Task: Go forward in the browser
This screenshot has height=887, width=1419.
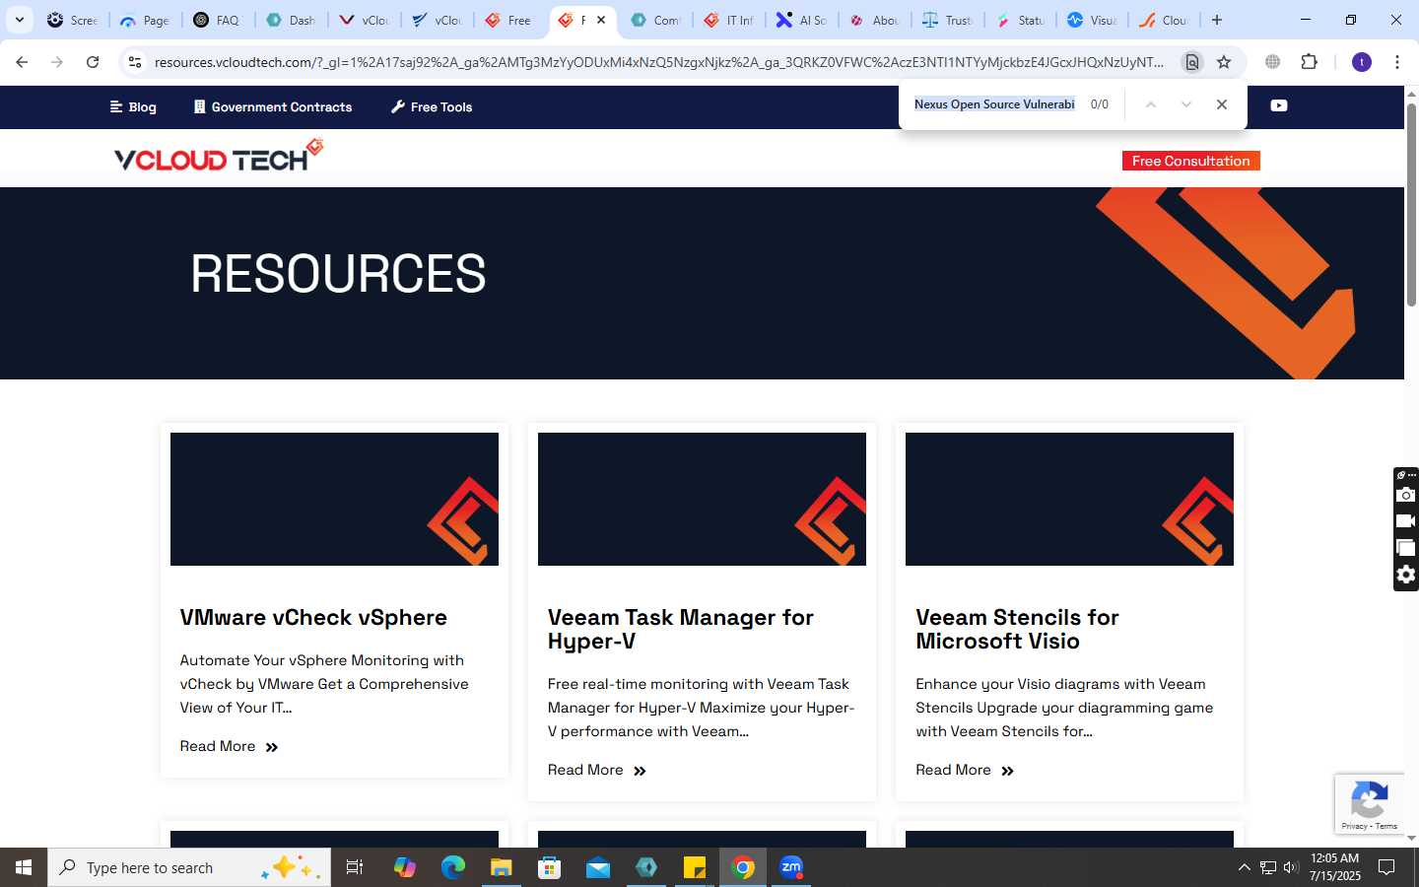Action: tap(57, 62)
